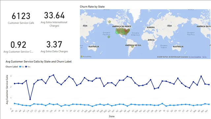211x119 pixels.
Task: Click the State x-axis title
Action: 112,116
